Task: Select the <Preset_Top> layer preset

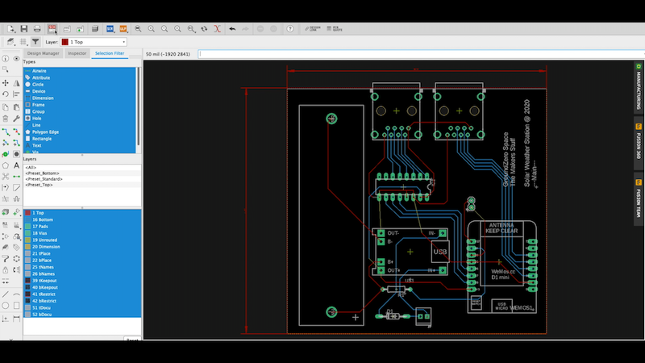Action: point(40,185)
